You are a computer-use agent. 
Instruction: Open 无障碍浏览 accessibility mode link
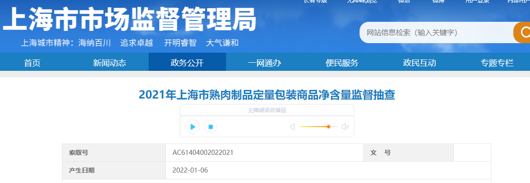(x=361, y=1)
